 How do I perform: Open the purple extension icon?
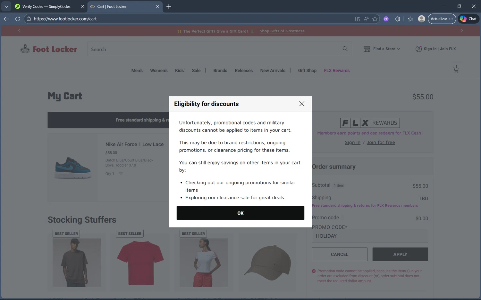pos(386,19)
